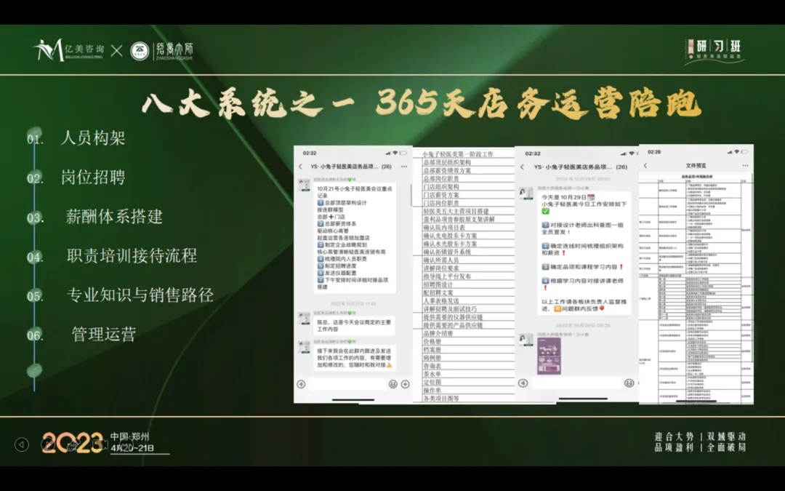Click the 4月20~21日 date text
The height and width of the screenshot is (491, 785).
[132, 448]
